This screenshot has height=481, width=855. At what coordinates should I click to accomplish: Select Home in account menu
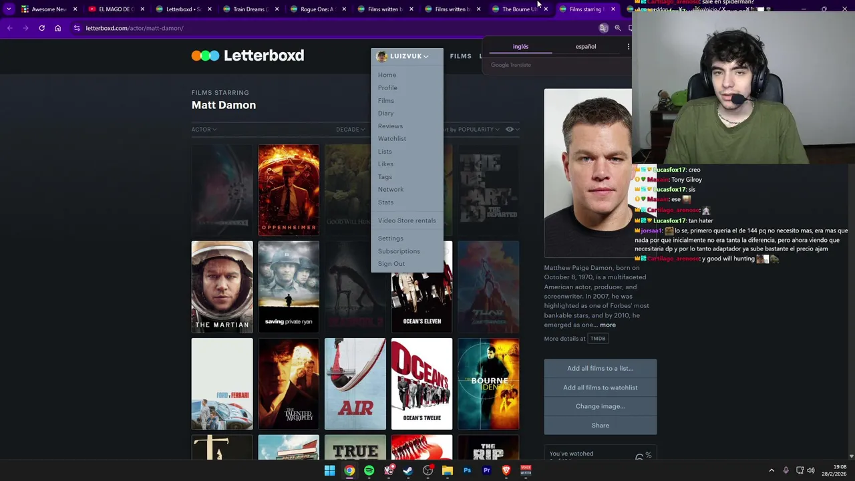pos(387,75)
